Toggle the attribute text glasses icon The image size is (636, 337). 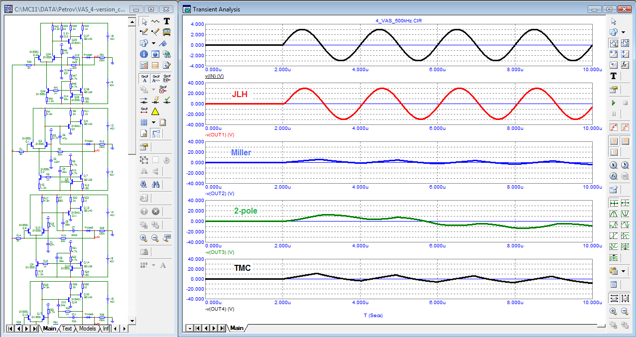click(x=155, y=78)
